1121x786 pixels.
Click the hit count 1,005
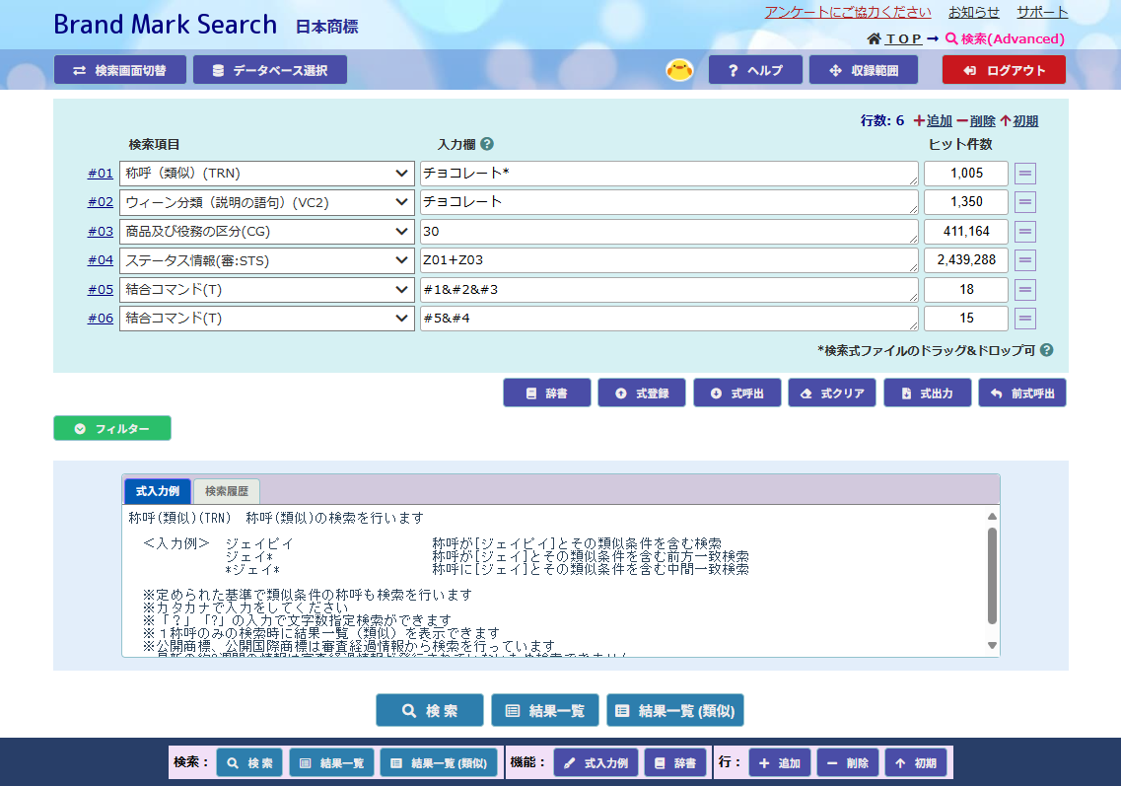(x=966, y=173)
